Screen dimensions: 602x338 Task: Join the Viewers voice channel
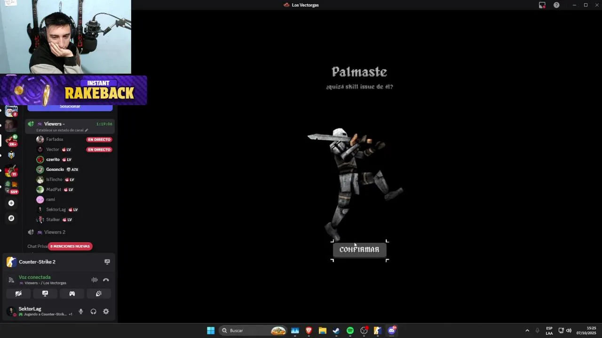[54, 124]
